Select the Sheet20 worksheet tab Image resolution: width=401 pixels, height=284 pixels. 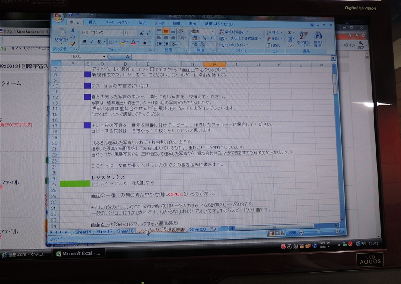[198, 229]
